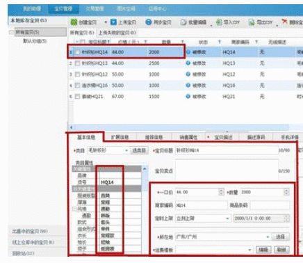Switch to the 基本信息 tab

[x=86, y=137]
